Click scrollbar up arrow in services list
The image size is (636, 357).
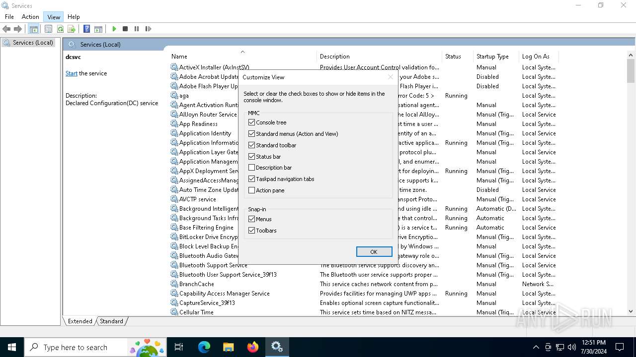(631, 56)
